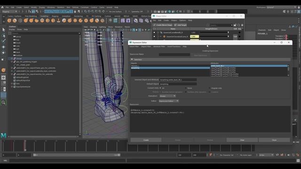Viewport: 301px width, 169px height.
Task: Open Select Filter menu in Expression Editor
Action: (x=134, y=46)
